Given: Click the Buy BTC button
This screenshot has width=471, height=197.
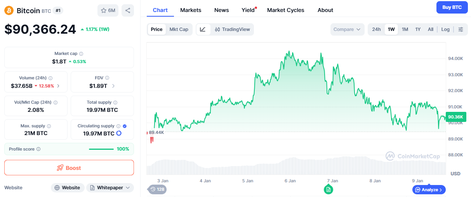Looking at the screenshot, I should point(452,7).
